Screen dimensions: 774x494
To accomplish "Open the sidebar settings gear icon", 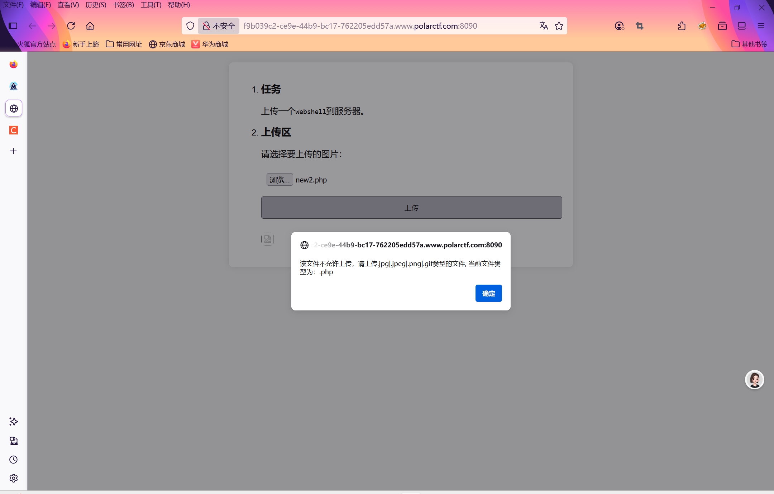I will click(x=14, y=478).
